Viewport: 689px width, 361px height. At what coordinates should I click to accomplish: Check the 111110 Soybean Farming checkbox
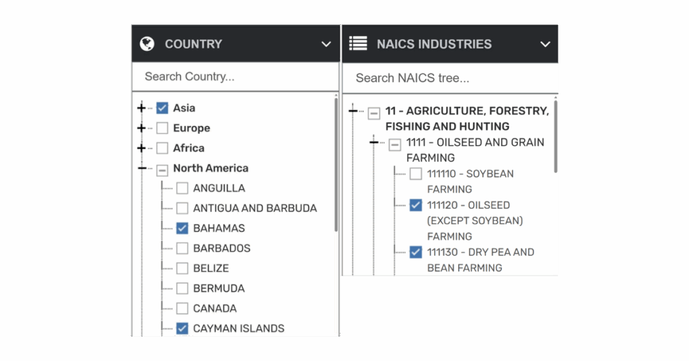[416, 174]
